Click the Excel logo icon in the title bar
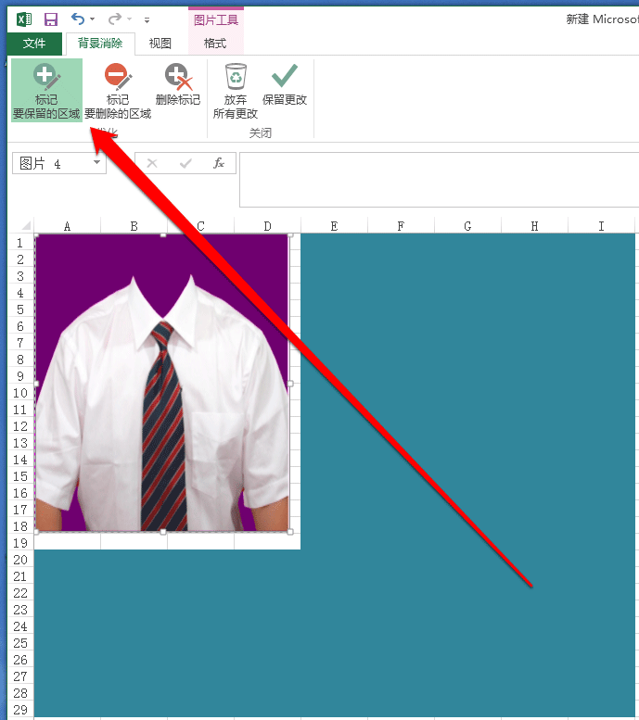The height and width of the screenshot is (720, 639). click(x=24, y=19)
